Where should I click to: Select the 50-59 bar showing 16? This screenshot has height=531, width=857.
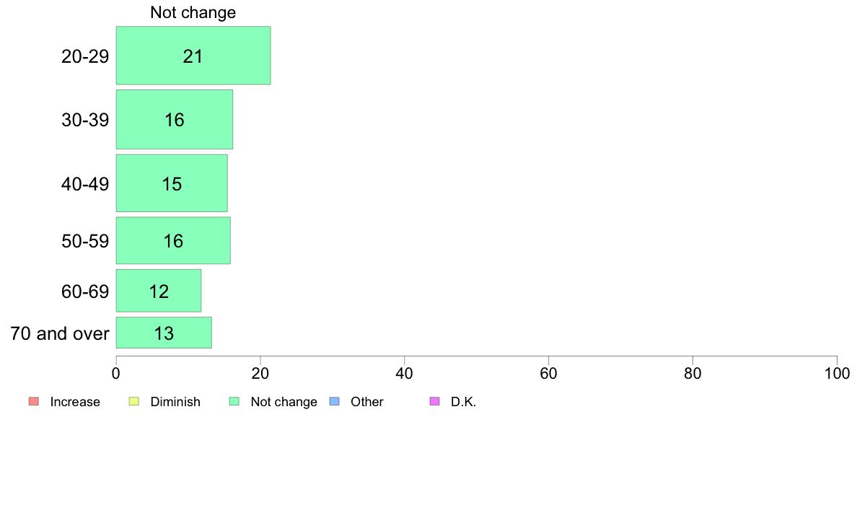173,241
